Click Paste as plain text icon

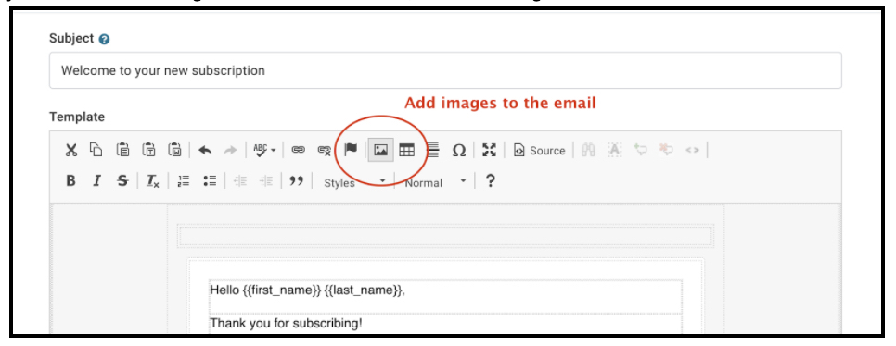click(148, 150)
